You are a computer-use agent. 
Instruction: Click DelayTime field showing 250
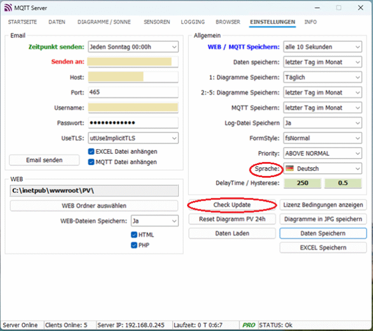[x=302, y=183]
